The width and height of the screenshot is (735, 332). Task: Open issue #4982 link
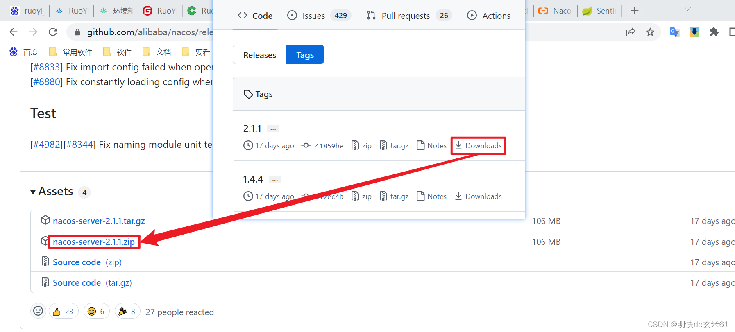pyautogui.click(x=46, y=145)
